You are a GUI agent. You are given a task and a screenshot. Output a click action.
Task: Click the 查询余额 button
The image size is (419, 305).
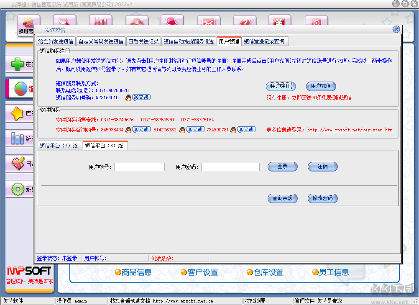pos(282,198)
